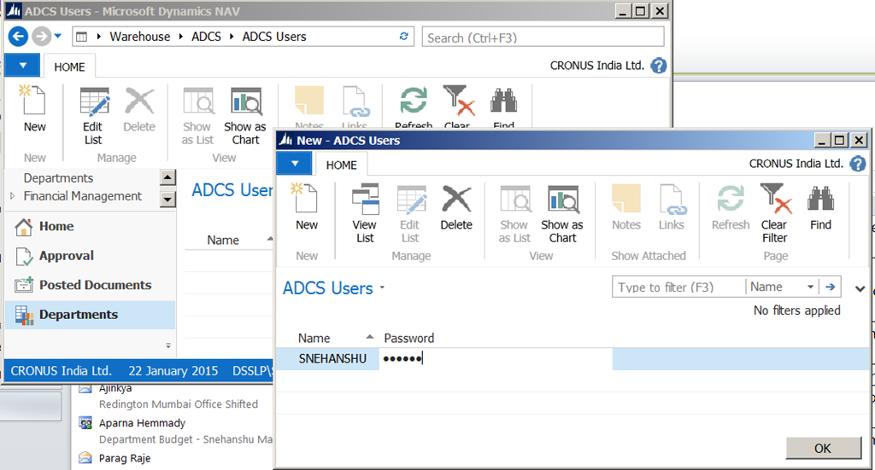
Task: Expand the navigation pane buttons overflow arrow
Action: click(168, 345)
